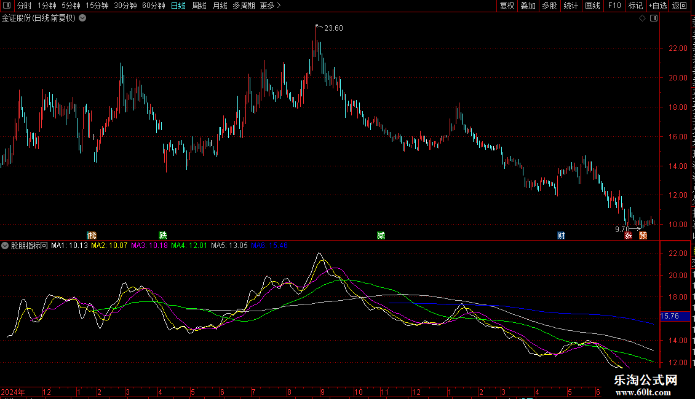
Task: Toggle the right sidebar panel icon
Action: 654,18
